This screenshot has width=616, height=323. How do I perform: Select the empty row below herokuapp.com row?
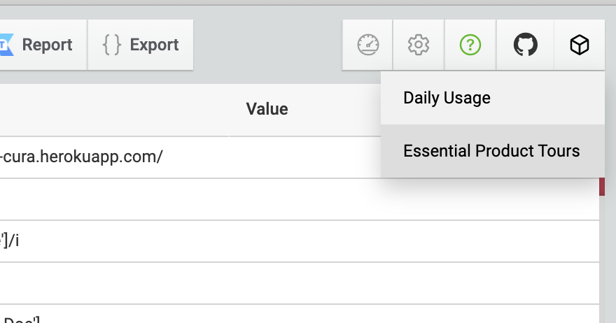tap(300, 199)
